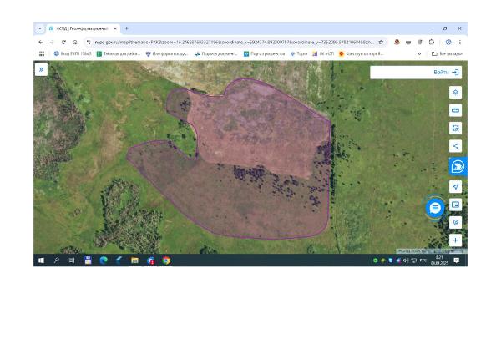Image resolution: width=501 pixels, height=354 pixels.
Task: Zoom in with the plus button
Action: pos(455,240)
